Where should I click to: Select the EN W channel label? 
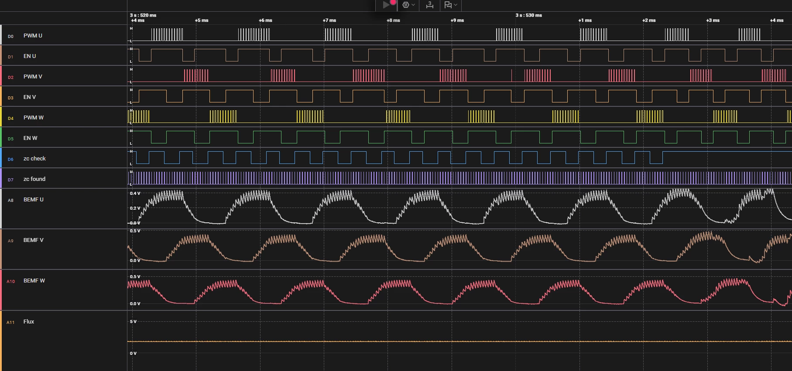(x=30, y=138)
